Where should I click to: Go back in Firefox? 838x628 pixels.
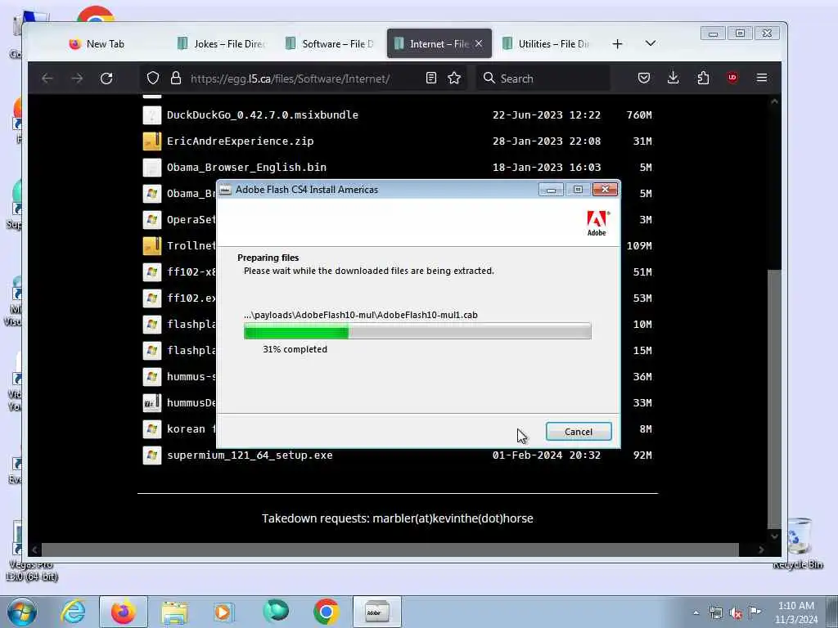[47, 78]
